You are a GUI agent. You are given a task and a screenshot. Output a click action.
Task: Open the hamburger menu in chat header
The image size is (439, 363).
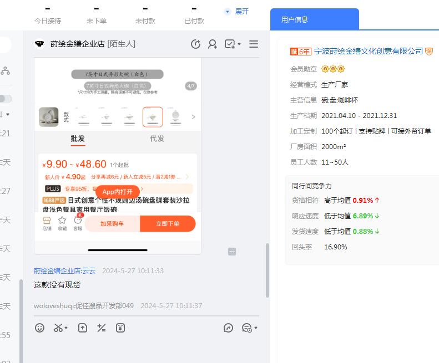click(x=254, y=44)
